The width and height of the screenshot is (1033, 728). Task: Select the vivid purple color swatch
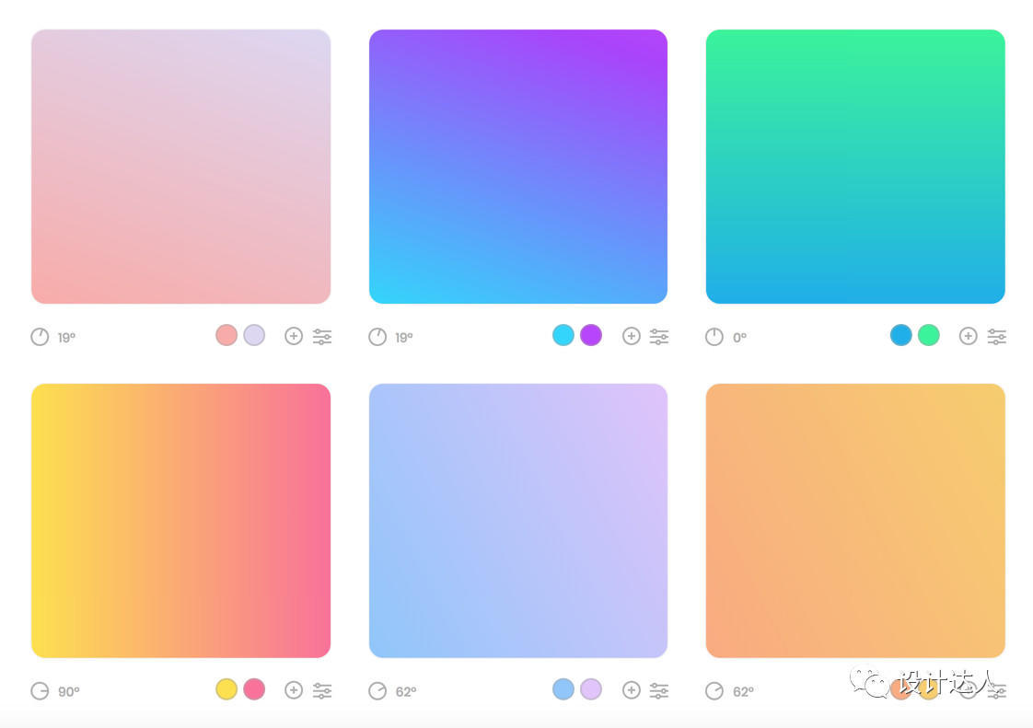point(591,335)
